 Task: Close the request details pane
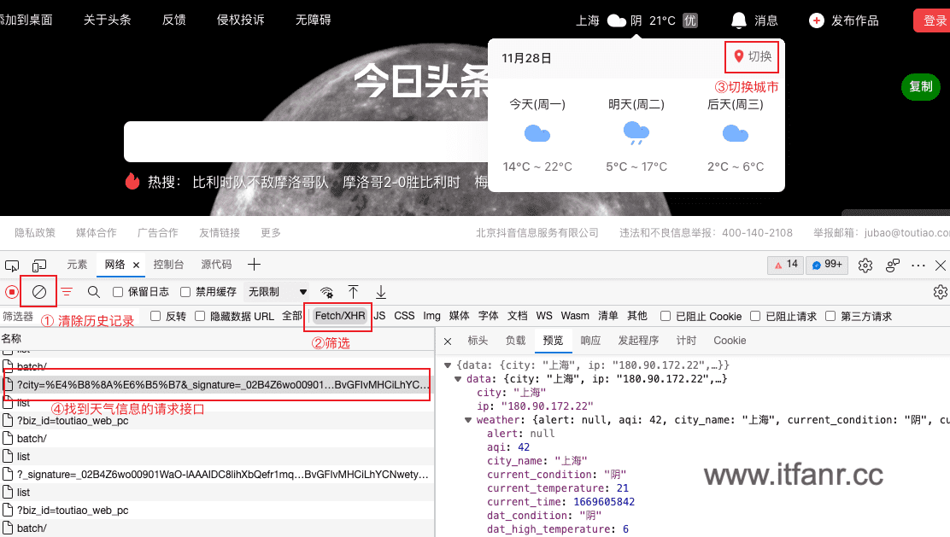[x=448, y=341]
